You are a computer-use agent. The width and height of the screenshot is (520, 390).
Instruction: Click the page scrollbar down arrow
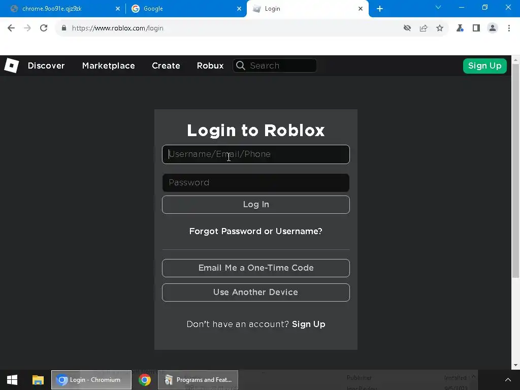[x=515, y=365]
